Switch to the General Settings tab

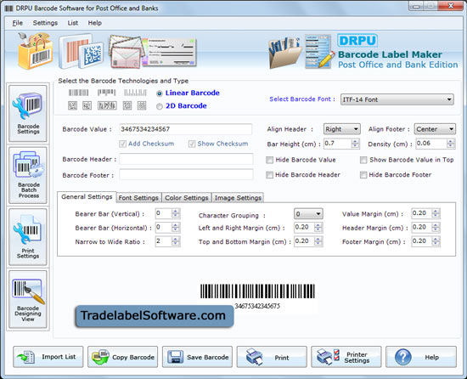(x=87, y=197)
